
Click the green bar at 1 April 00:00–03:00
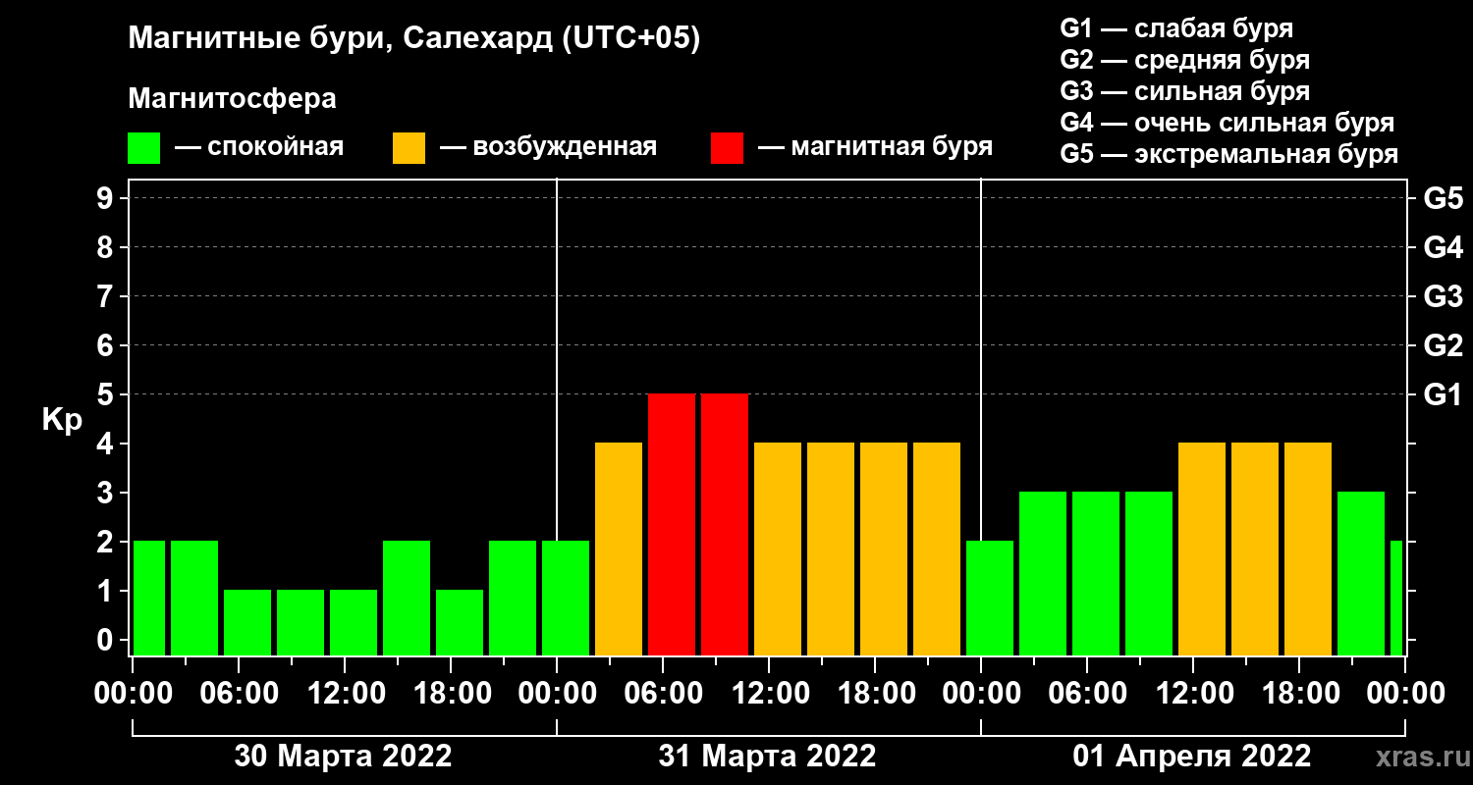990,598
